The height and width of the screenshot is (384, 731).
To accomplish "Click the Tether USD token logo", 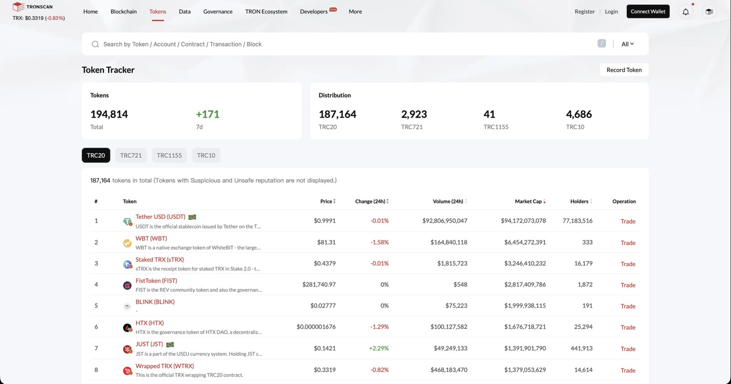I will click(127, 222).
